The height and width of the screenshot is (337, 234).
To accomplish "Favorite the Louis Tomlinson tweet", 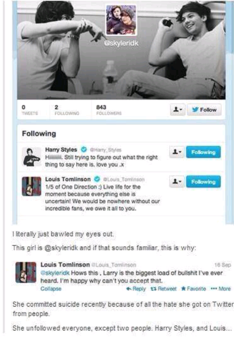I will pos(193,289).
